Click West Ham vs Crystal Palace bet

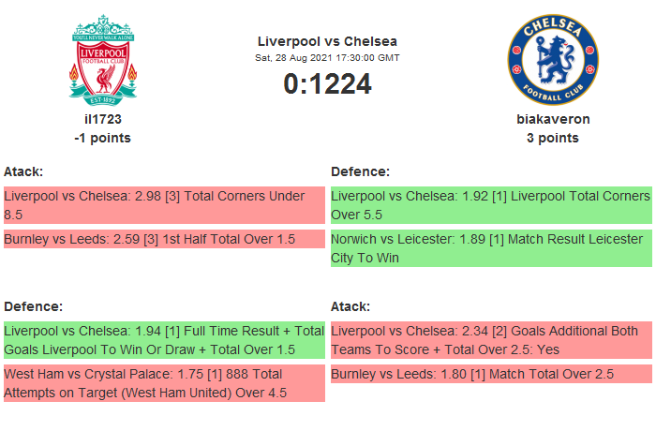pyautogui.click(x=164, y=383)
